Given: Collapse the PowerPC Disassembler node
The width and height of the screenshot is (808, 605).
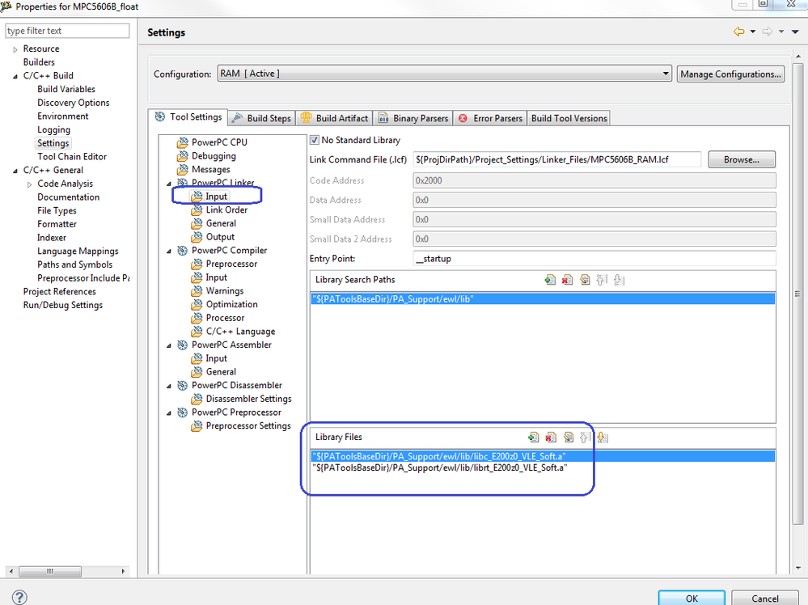Looking at the screenshot, I should click(x=168, y=386).
